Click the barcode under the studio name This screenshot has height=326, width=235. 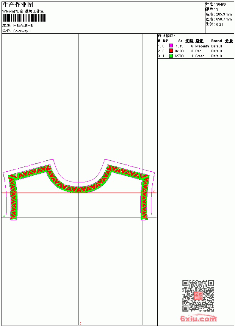(x=24, y=18)
